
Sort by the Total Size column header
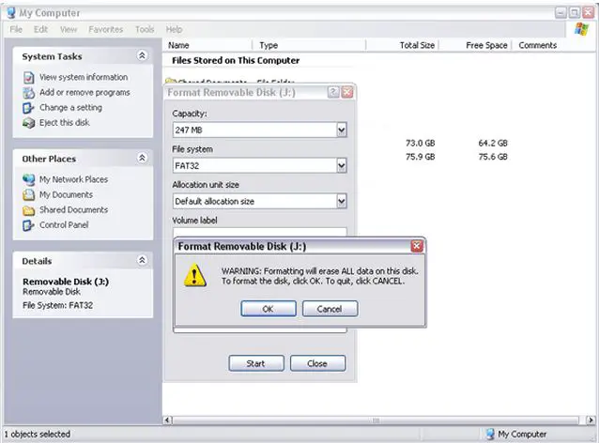[402, 45]
